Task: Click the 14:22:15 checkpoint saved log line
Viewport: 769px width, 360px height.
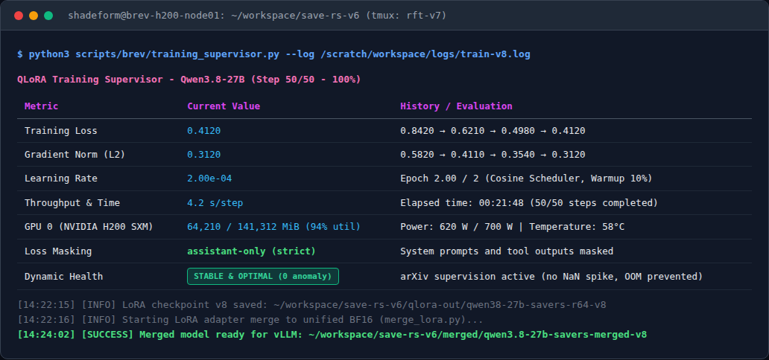Action: pyautogui.click(x=311, y=305)
